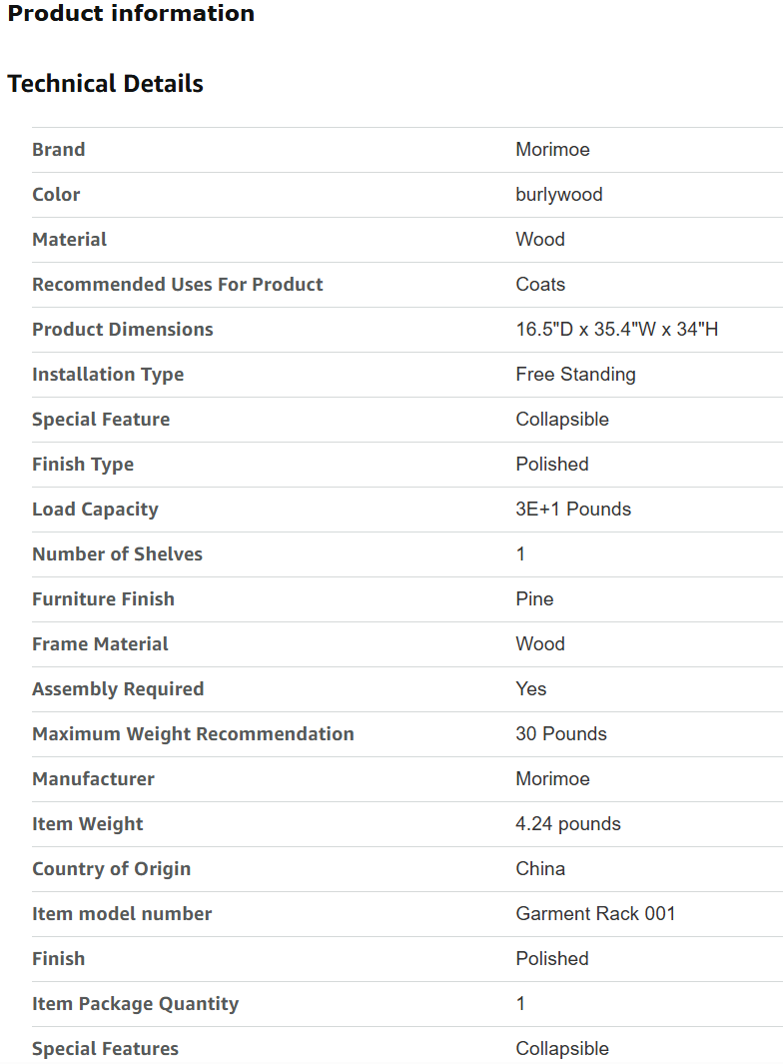783x1064 pixels.
Task: Click the Material row label
Action: click(69, 240)
